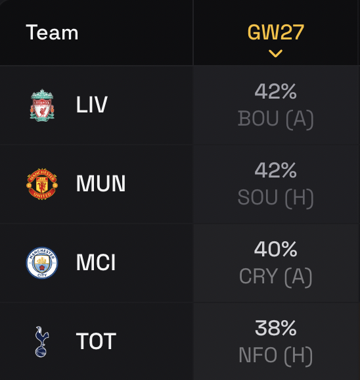The image size is (360, 380).
Task: Expand the GW27 sort chevron
Action: 275,53
